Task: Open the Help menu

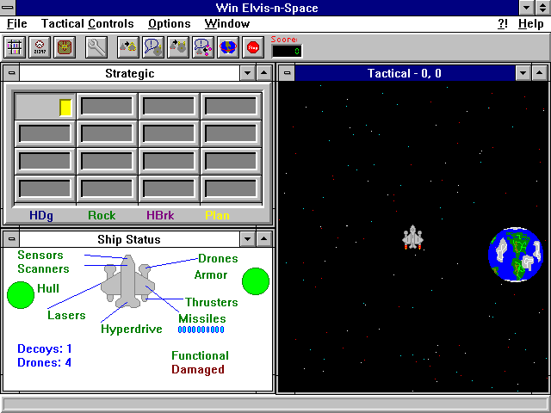Action: (x=530, y=24)
